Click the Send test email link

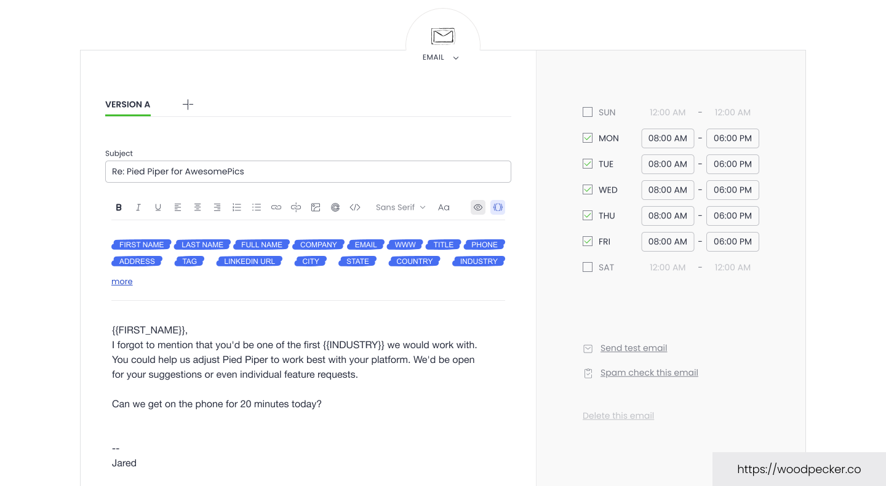click(634, 348)
